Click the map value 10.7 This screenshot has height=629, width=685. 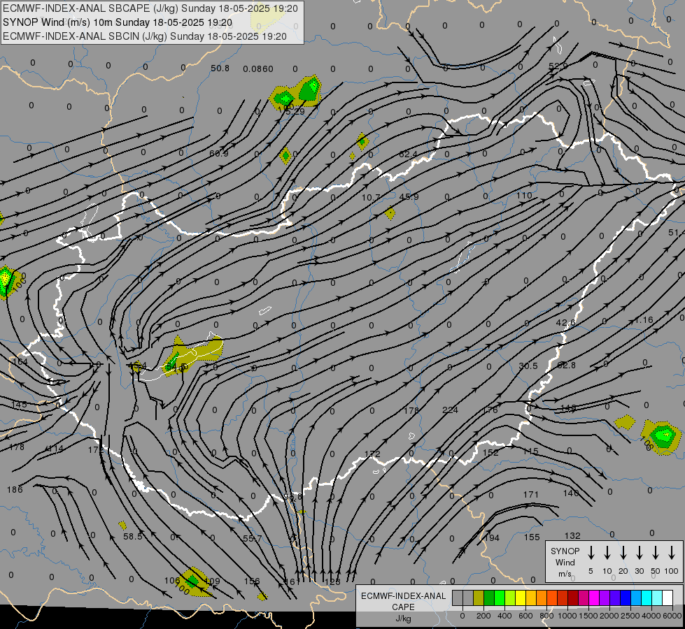click(x=370, y=197)
